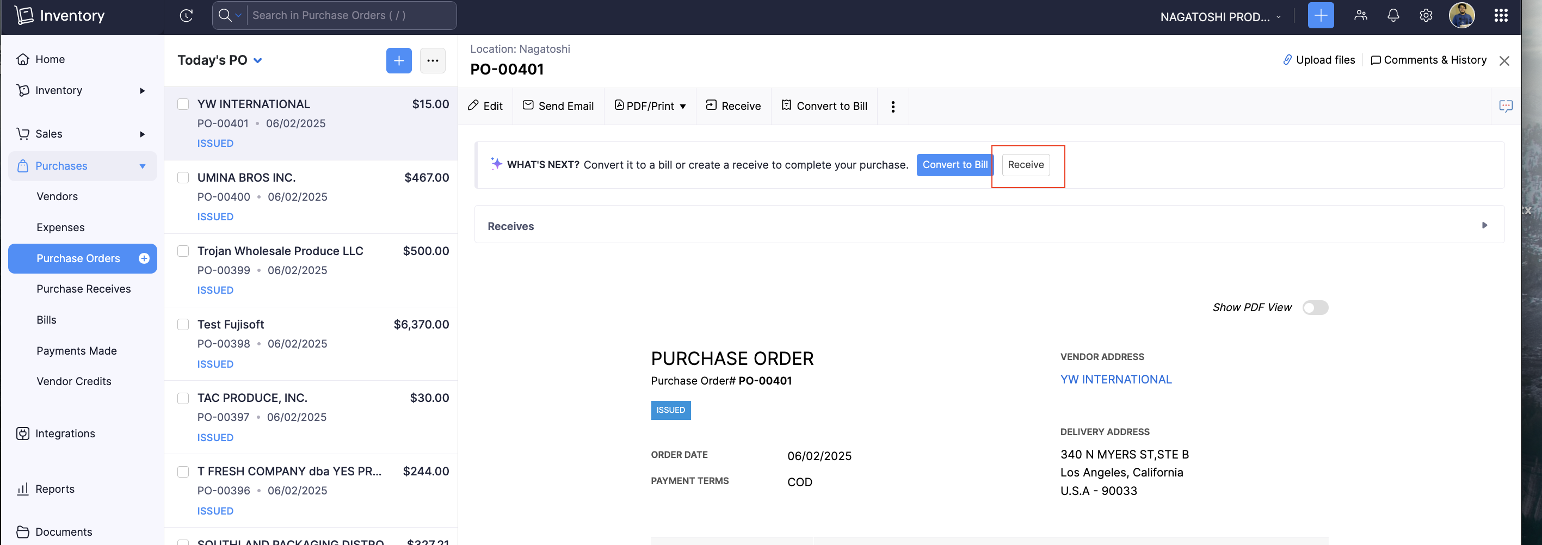Open PDF/Print dropdown
Image resolution: width=1542 pixels, height=545 pixels.
(x=650, y=106)
